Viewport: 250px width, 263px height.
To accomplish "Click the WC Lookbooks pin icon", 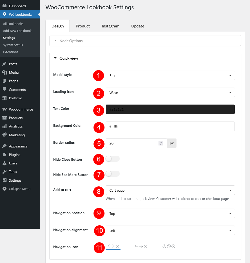I will [x=4, y=14].
